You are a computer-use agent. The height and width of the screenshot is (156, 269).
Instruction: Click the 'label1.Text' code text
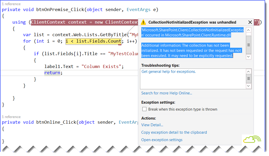click(x=59, y=66)
